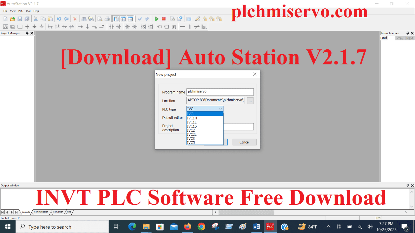Cancel the New project dialog

244,142
